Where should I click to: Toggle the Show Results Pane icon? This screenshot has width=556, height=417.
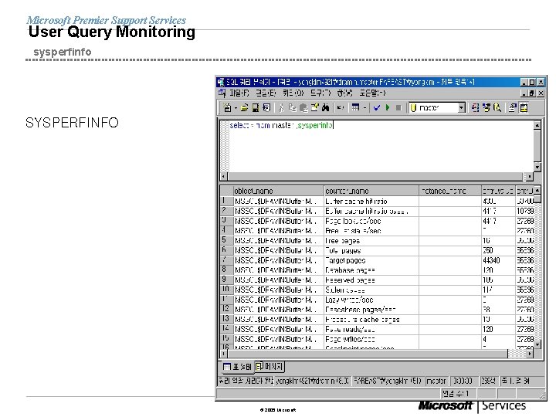coord(524,108)
